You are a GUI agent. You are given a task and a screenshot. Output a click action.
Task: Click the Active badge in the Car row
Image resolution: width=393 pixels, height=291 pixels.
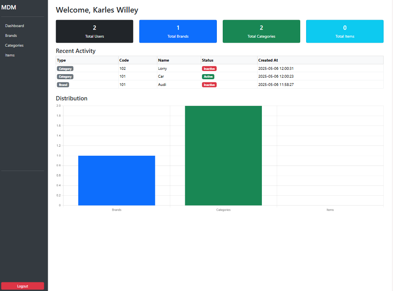[208, 76]
